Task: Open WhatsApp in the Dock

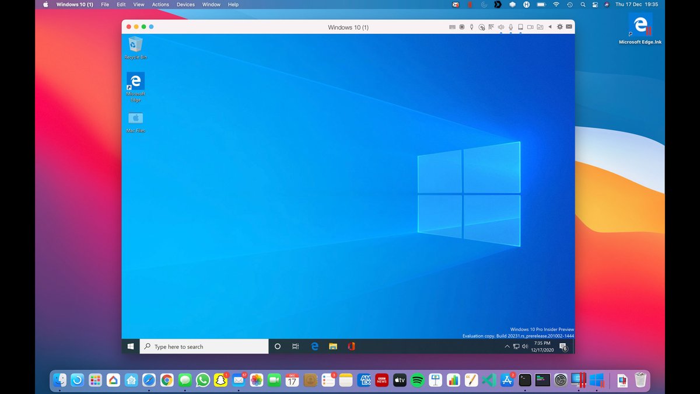Action: tap(202, 381)
